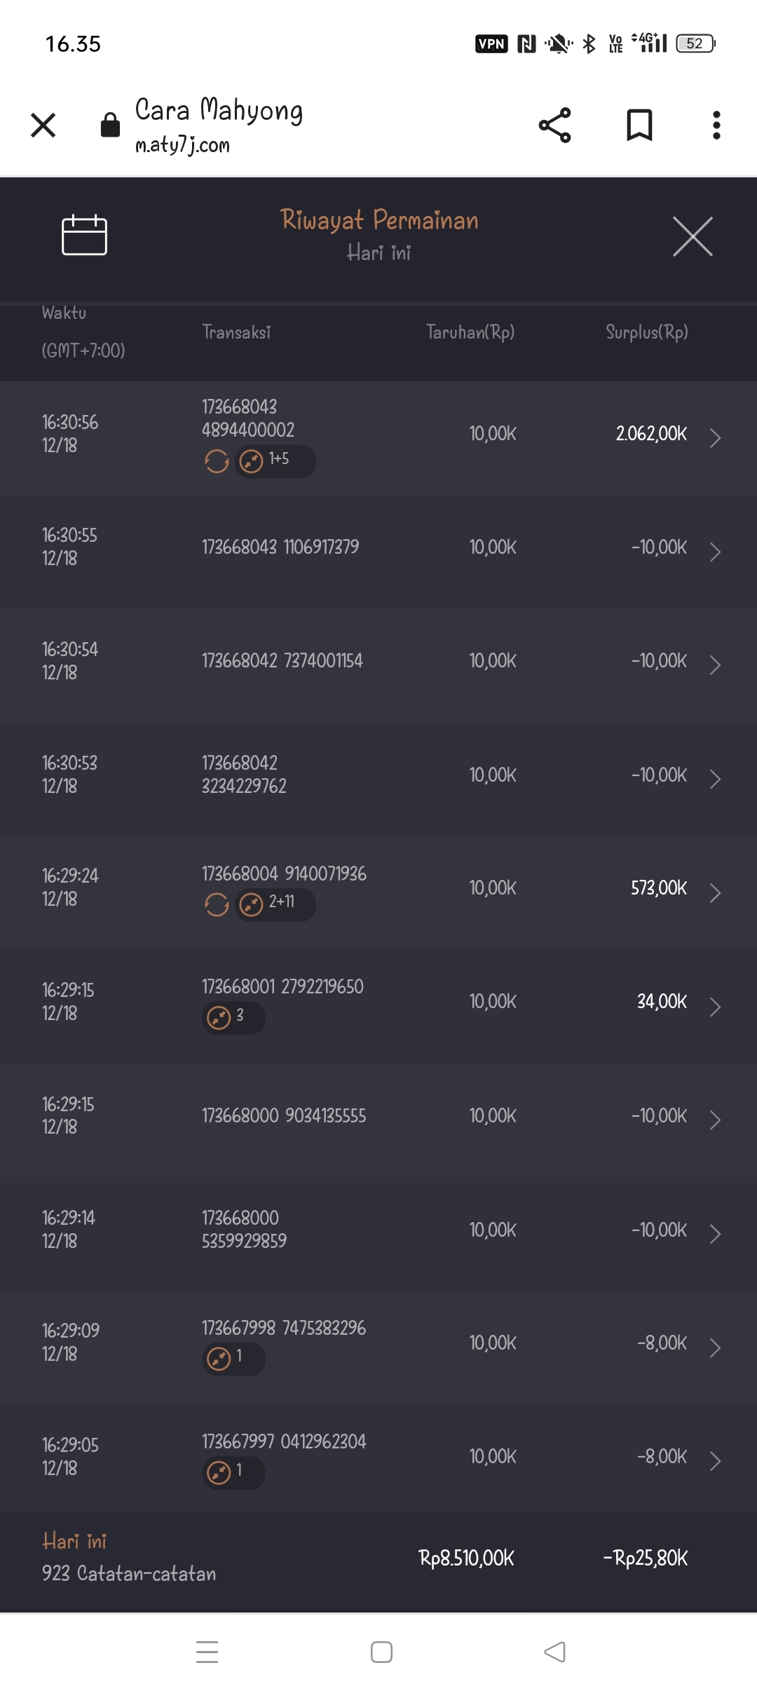Open the 34,00K surplus row chevron
This screenshot has width=757, height=1691.
(715, 1006)
